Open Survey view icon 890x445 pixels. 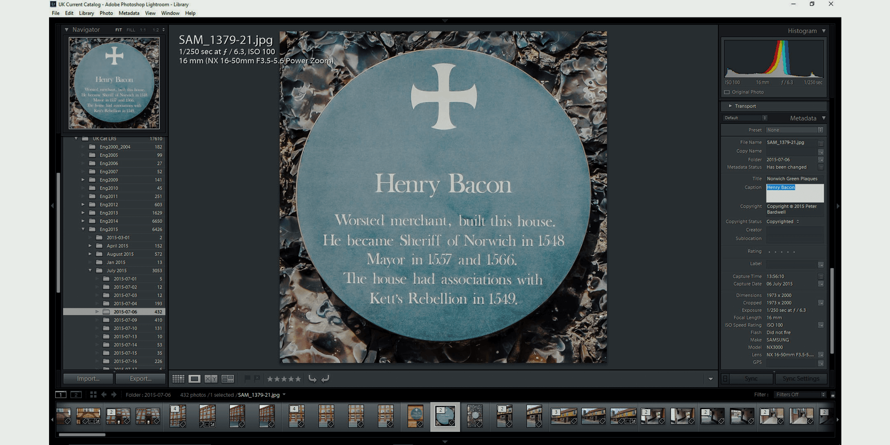228,379
